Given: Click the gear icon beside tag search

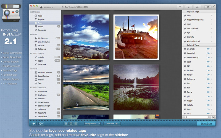Looking at the screenshot, I should coord(213,117).
